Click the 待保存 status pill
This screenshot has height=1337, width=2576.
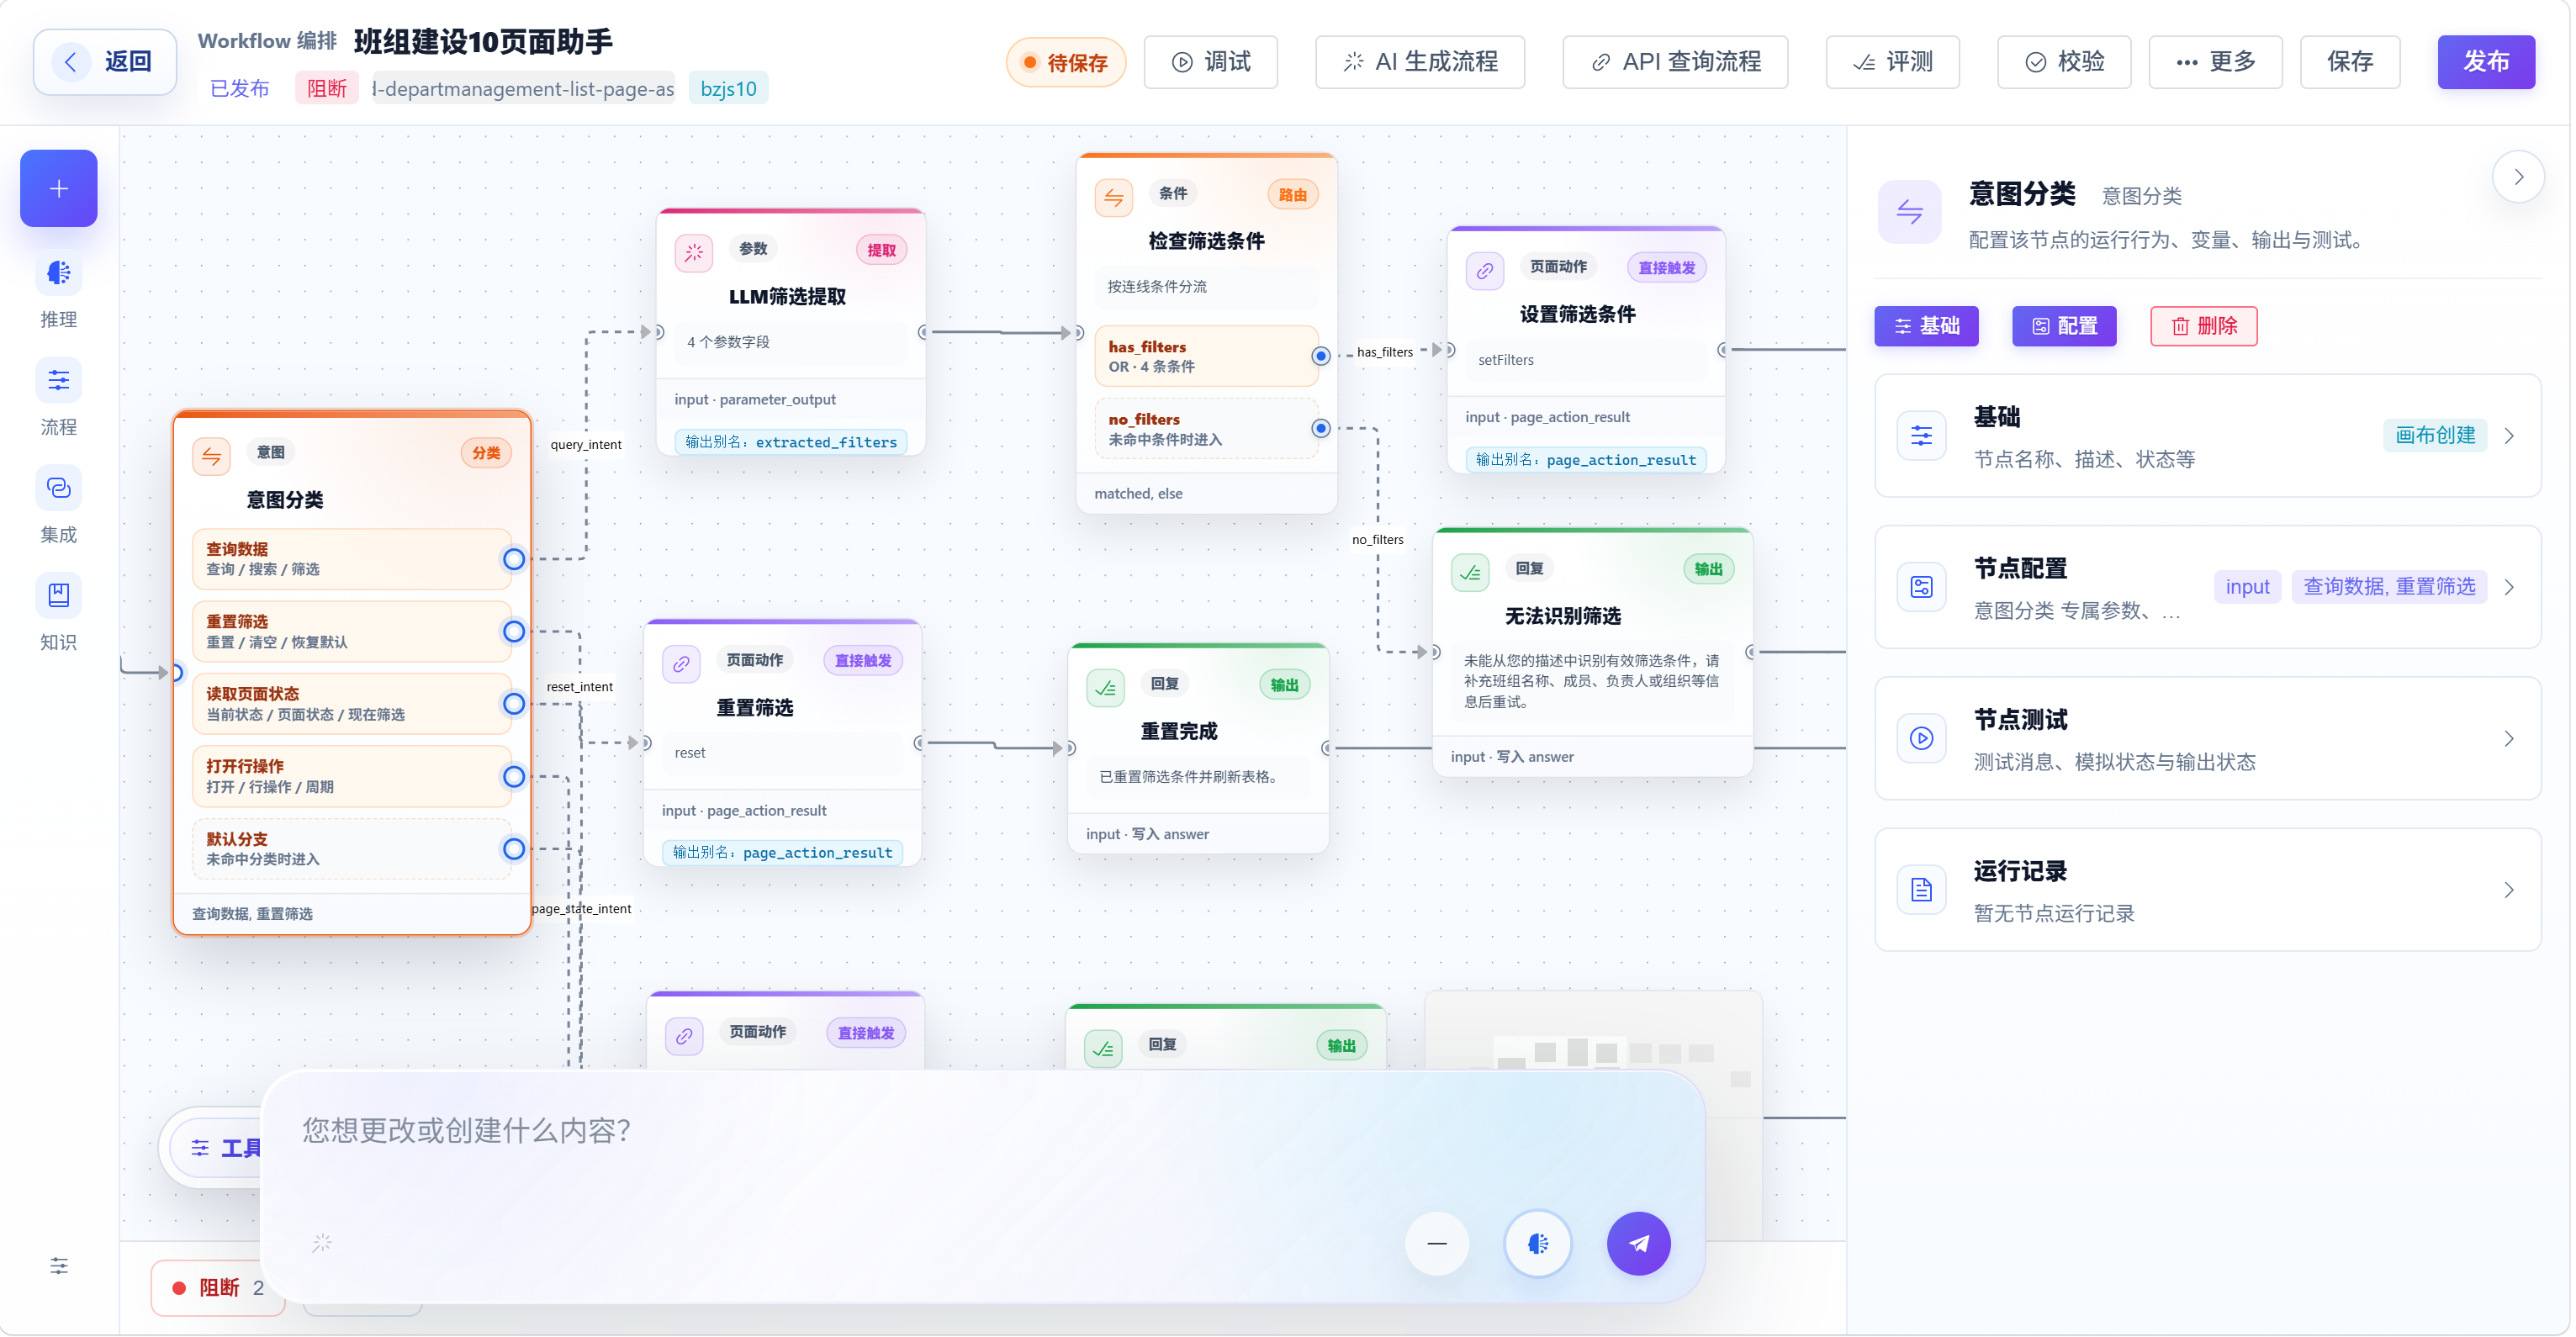tap(1065, 63)
